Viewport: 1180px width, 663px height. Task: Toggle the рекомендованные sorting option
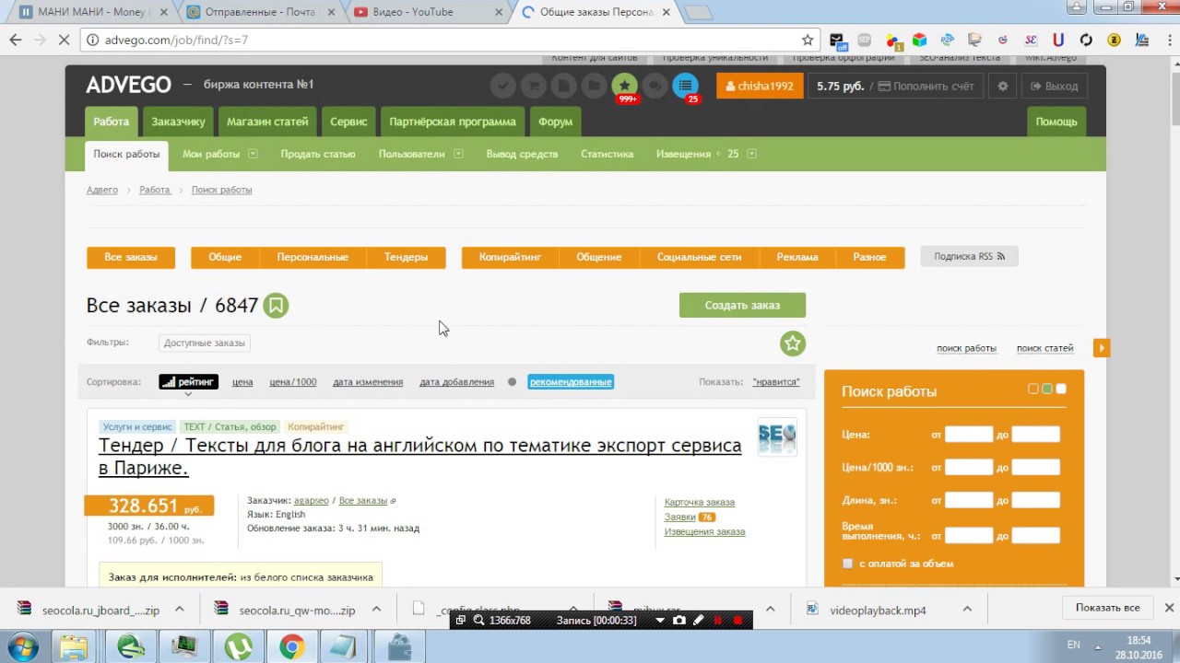click(571, 382)
